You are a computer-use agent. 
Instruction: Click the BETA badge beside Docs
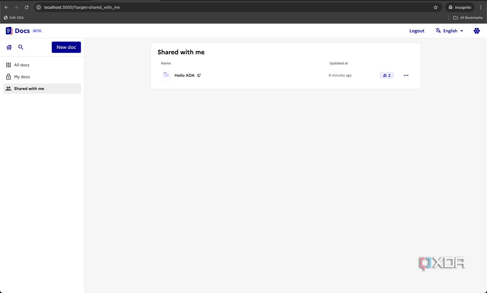tap(37, 31)
